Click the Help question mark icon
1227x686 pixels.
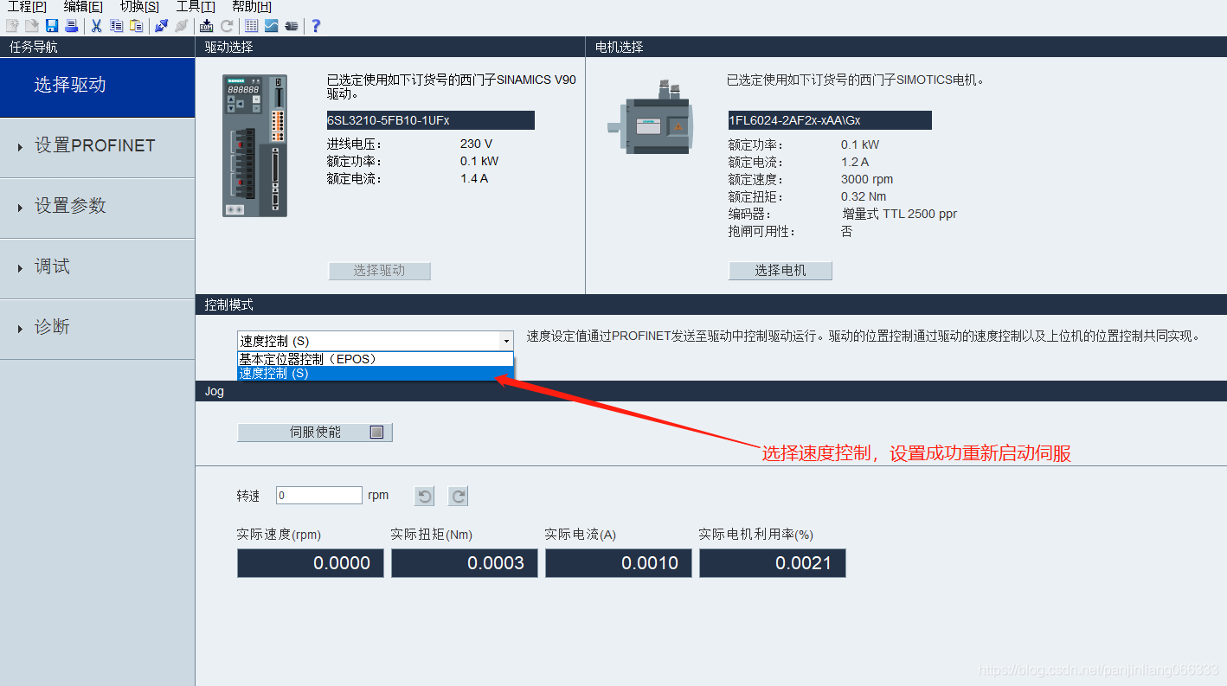coord(316,26)
